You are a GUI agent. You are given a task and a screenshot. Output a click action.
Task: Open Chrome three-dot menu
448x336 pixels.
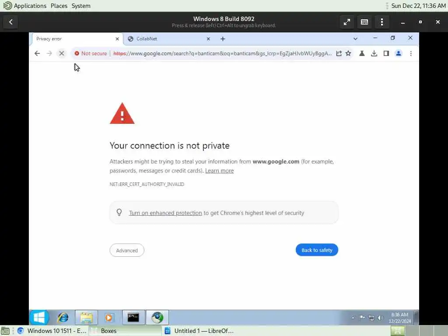411,53
